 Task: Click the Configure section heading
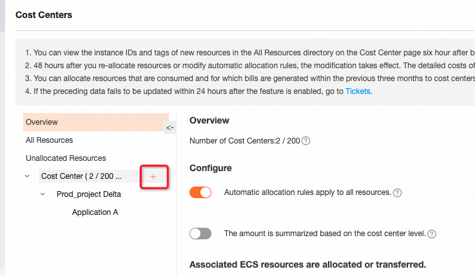point(210,168)
